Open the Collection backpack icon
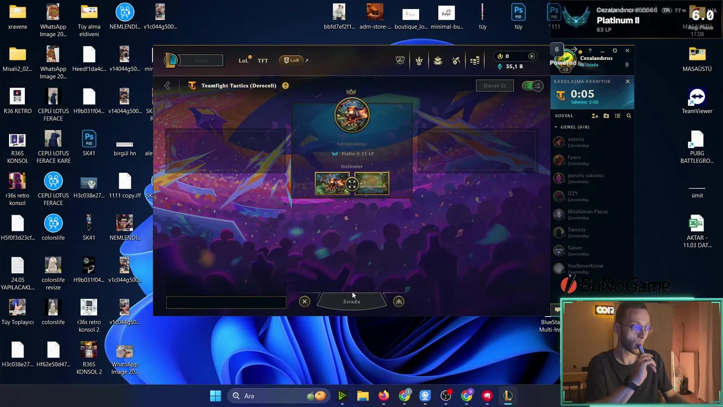The width and height of the screenshot is (723, 407). click(438, 60)
